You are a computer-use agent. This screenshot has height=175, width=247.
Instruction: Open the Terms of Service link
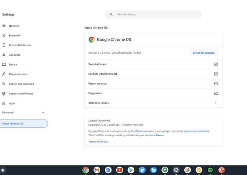tap(98, 142)
